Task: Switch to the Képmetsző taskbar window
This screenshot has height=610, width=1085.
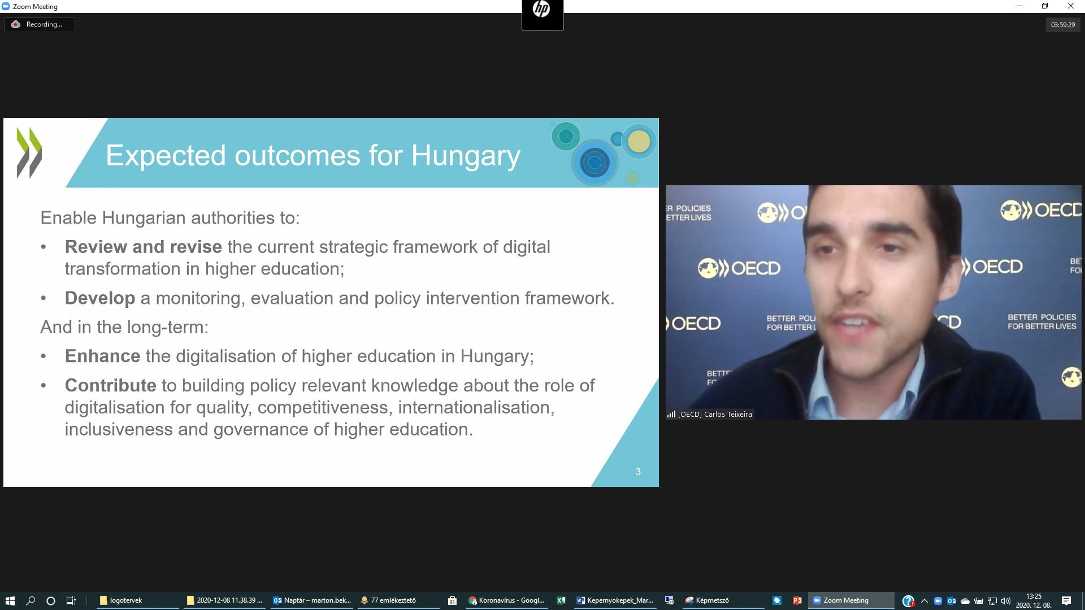Action: tap(708, 600)
